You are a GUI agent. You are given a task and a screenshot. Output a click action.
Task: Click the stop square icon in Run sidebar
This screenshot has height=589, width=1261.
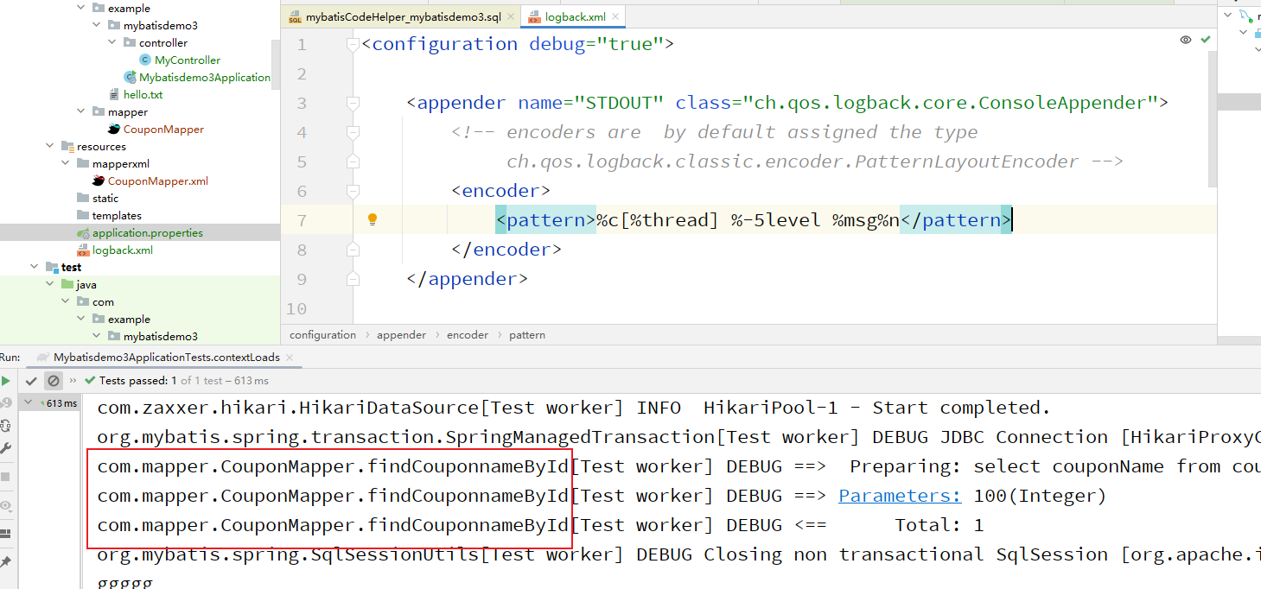point(6,477)
